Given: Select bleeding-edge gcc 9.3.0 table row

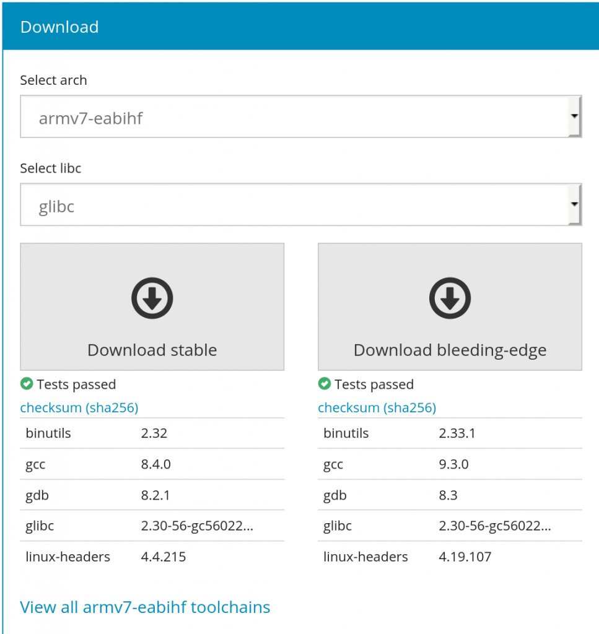Looking at the screenshot, I should (x=450, y=464).
